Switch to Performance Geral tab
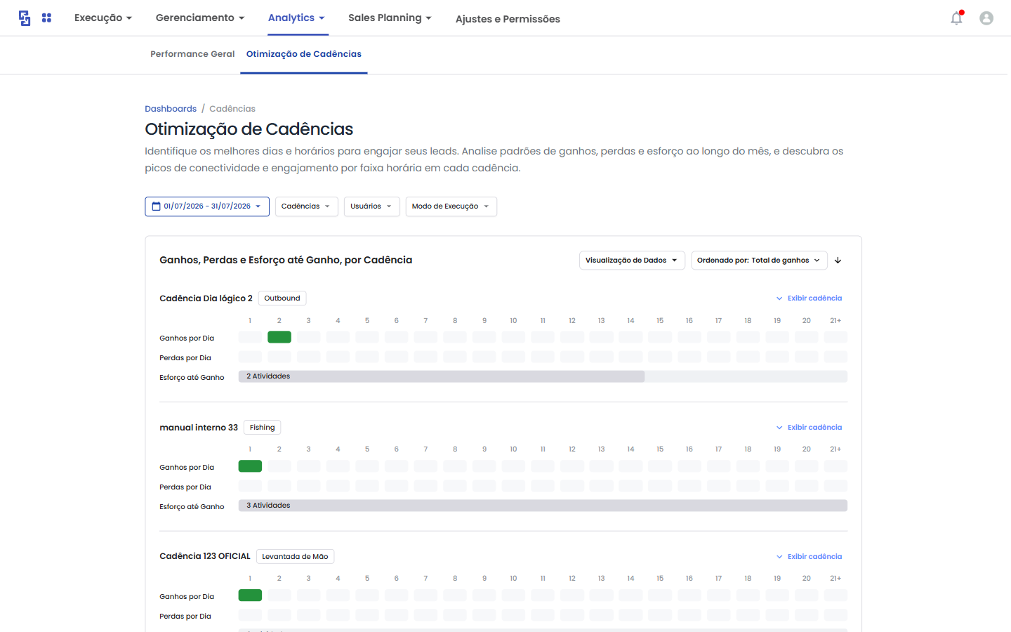 192,54
